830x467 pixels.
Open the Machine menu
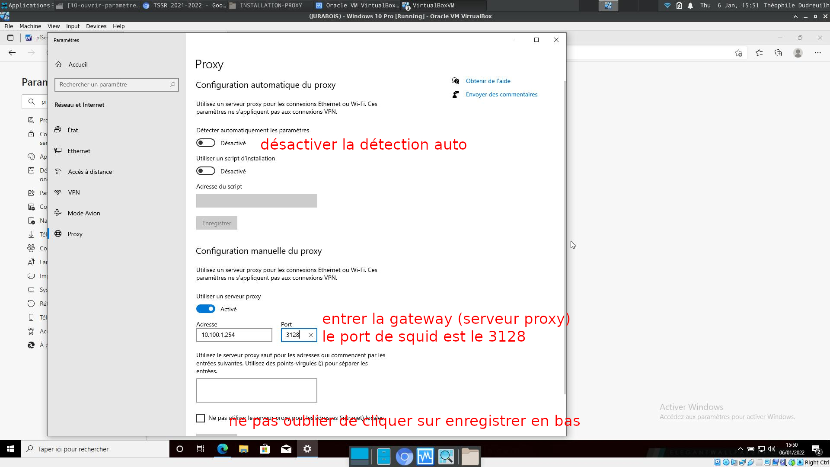30,26
